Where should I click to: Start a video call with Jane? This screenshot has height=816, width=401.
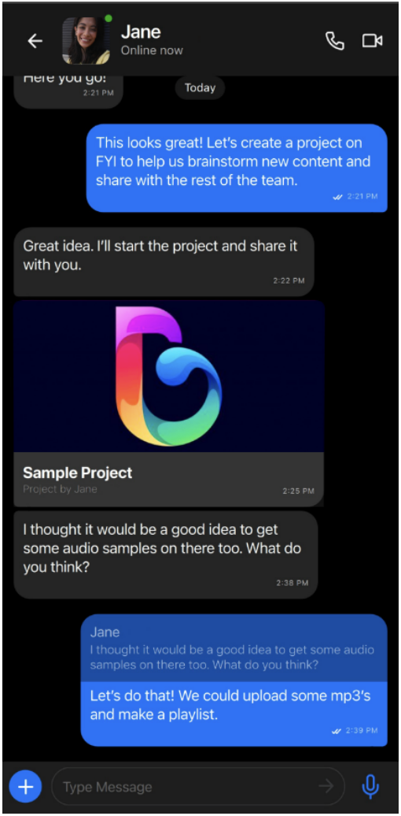pyautogui.click(x=373, y=41)
